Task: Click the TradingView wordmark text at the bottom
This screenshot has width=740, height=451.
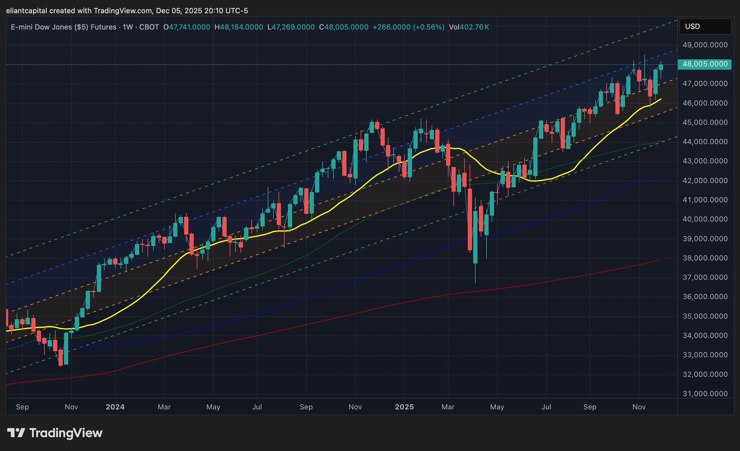Action: pos(66,433)
